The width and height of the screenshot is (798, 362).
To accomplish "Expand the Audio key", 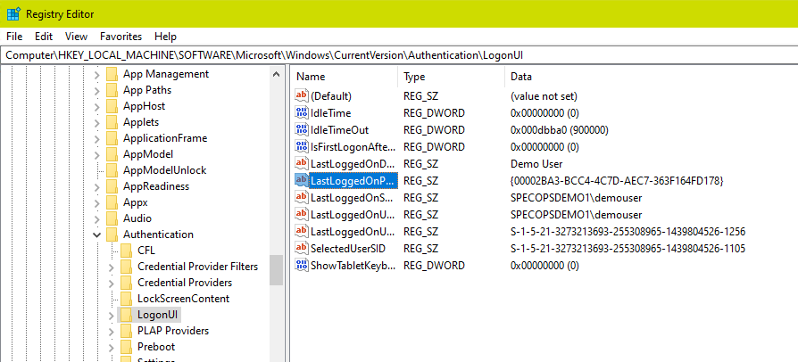I will pos(96,219).
